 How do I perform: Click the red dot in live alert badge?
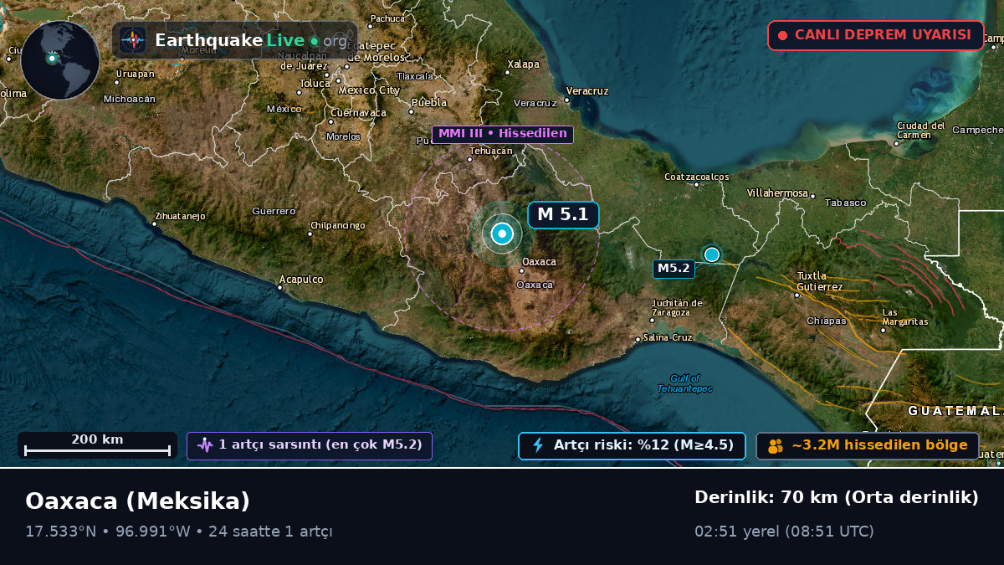(x=782, y=35)
